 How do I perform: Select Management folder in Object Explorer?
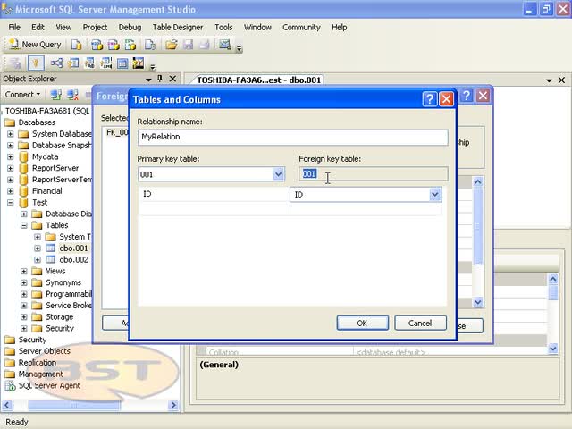(40, 374)
